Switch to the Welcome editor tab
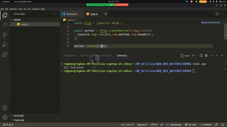 (72, 14)
